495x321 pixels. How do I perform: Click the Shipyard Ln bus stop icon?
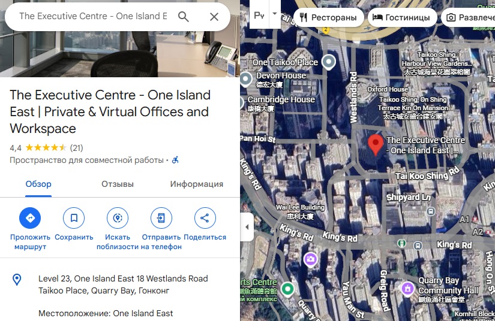click(431, 211)
